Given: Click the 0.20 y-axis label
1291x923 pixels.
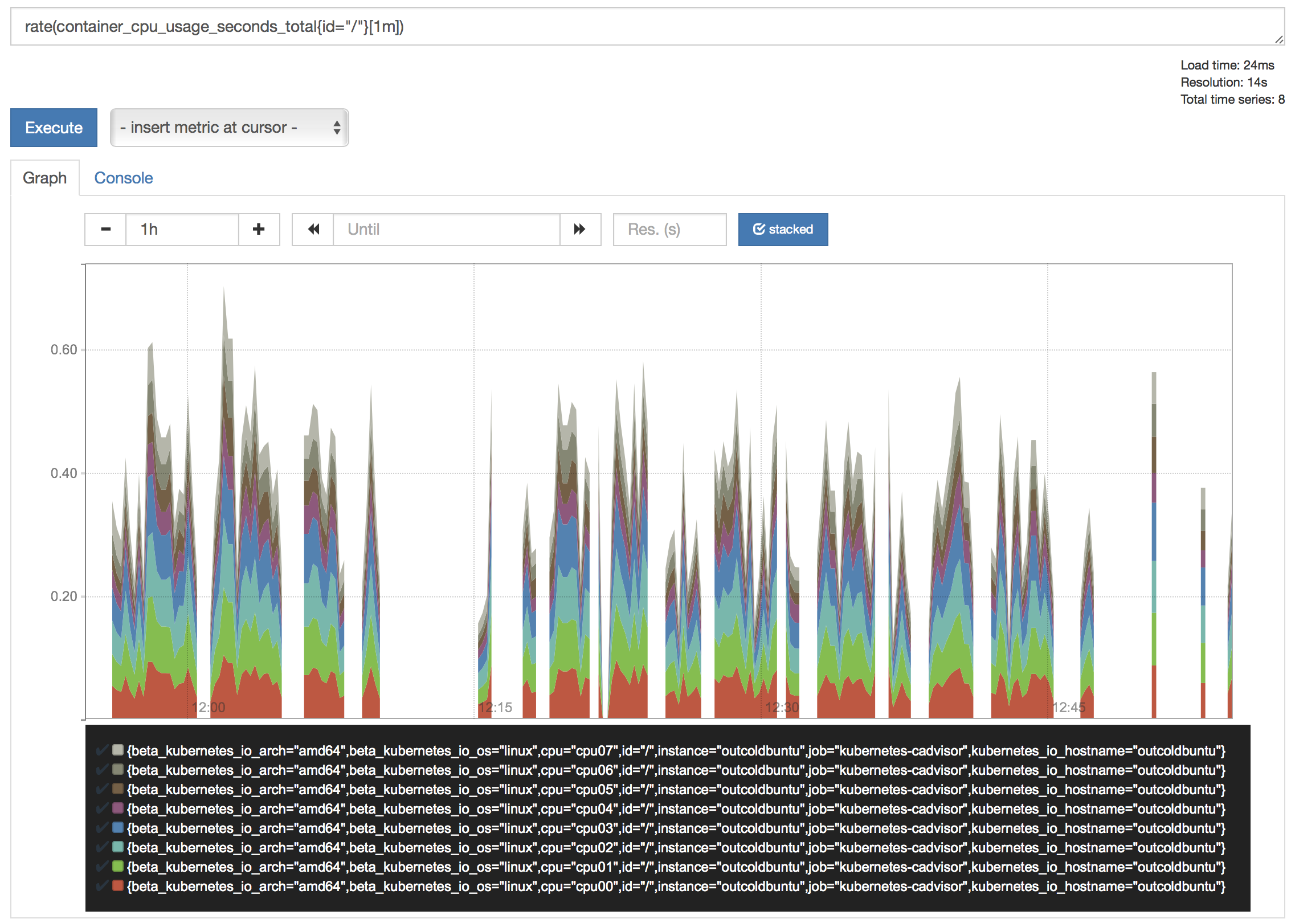Looking at the screenshot, I should (x=64, y=597).
